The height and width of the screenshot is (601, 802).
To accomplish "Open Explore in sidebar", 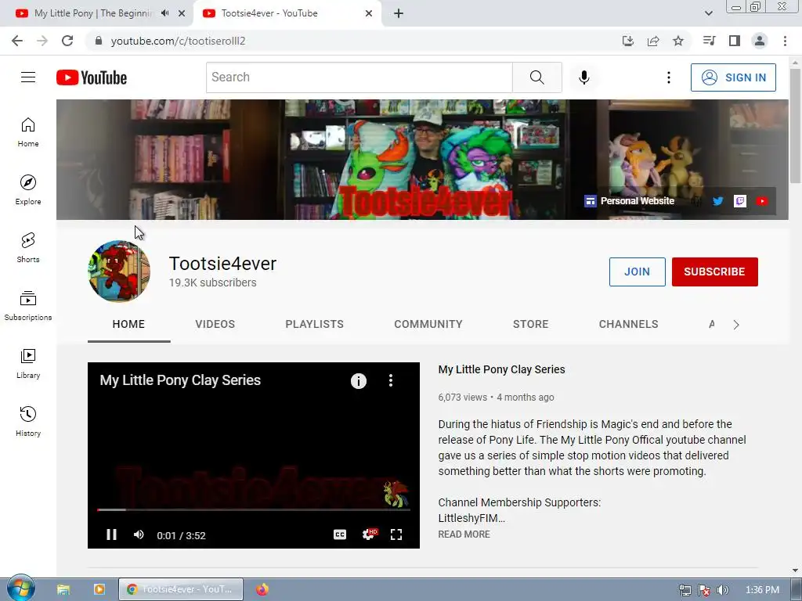I will click(28, 189).
